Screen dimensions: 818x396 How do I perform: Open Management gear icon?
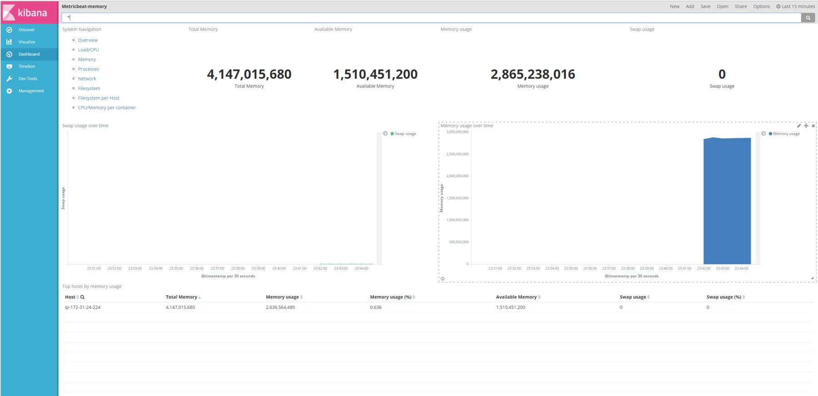[x=9, y=91]
